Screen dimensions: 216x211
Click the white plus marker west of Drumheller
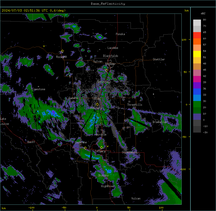point(153,94)
